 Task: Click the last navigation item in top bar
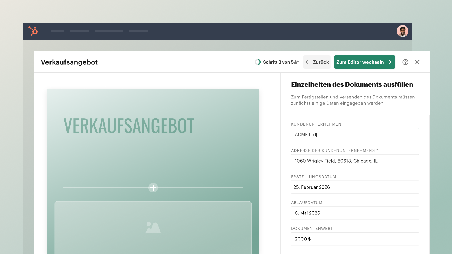tap(138, 31)
